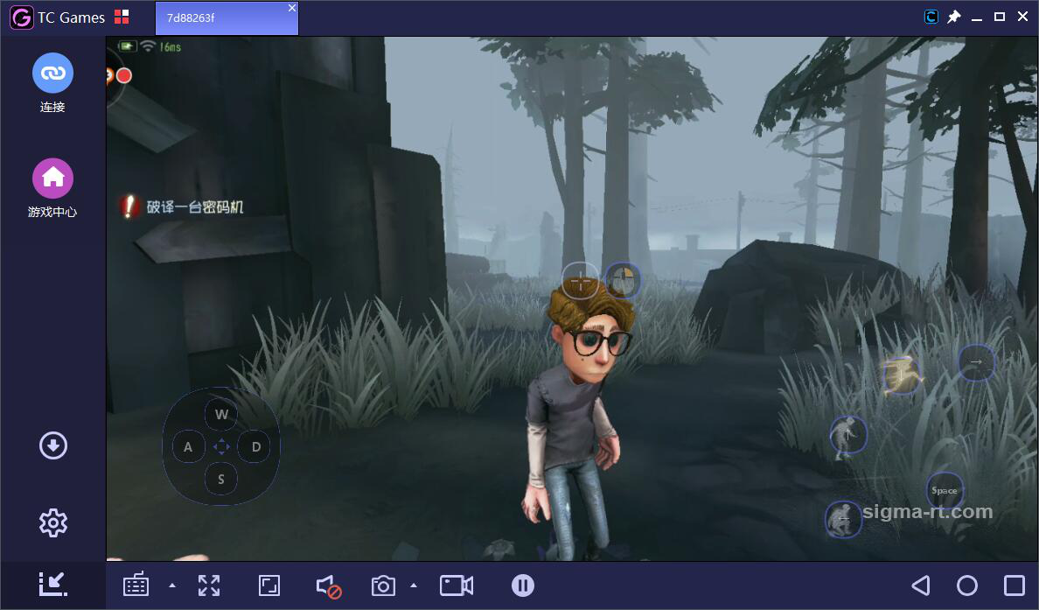Screen dimensions: 1039x610
Task: Click the red record dot indicator
Action: click(x=123, y=75)
